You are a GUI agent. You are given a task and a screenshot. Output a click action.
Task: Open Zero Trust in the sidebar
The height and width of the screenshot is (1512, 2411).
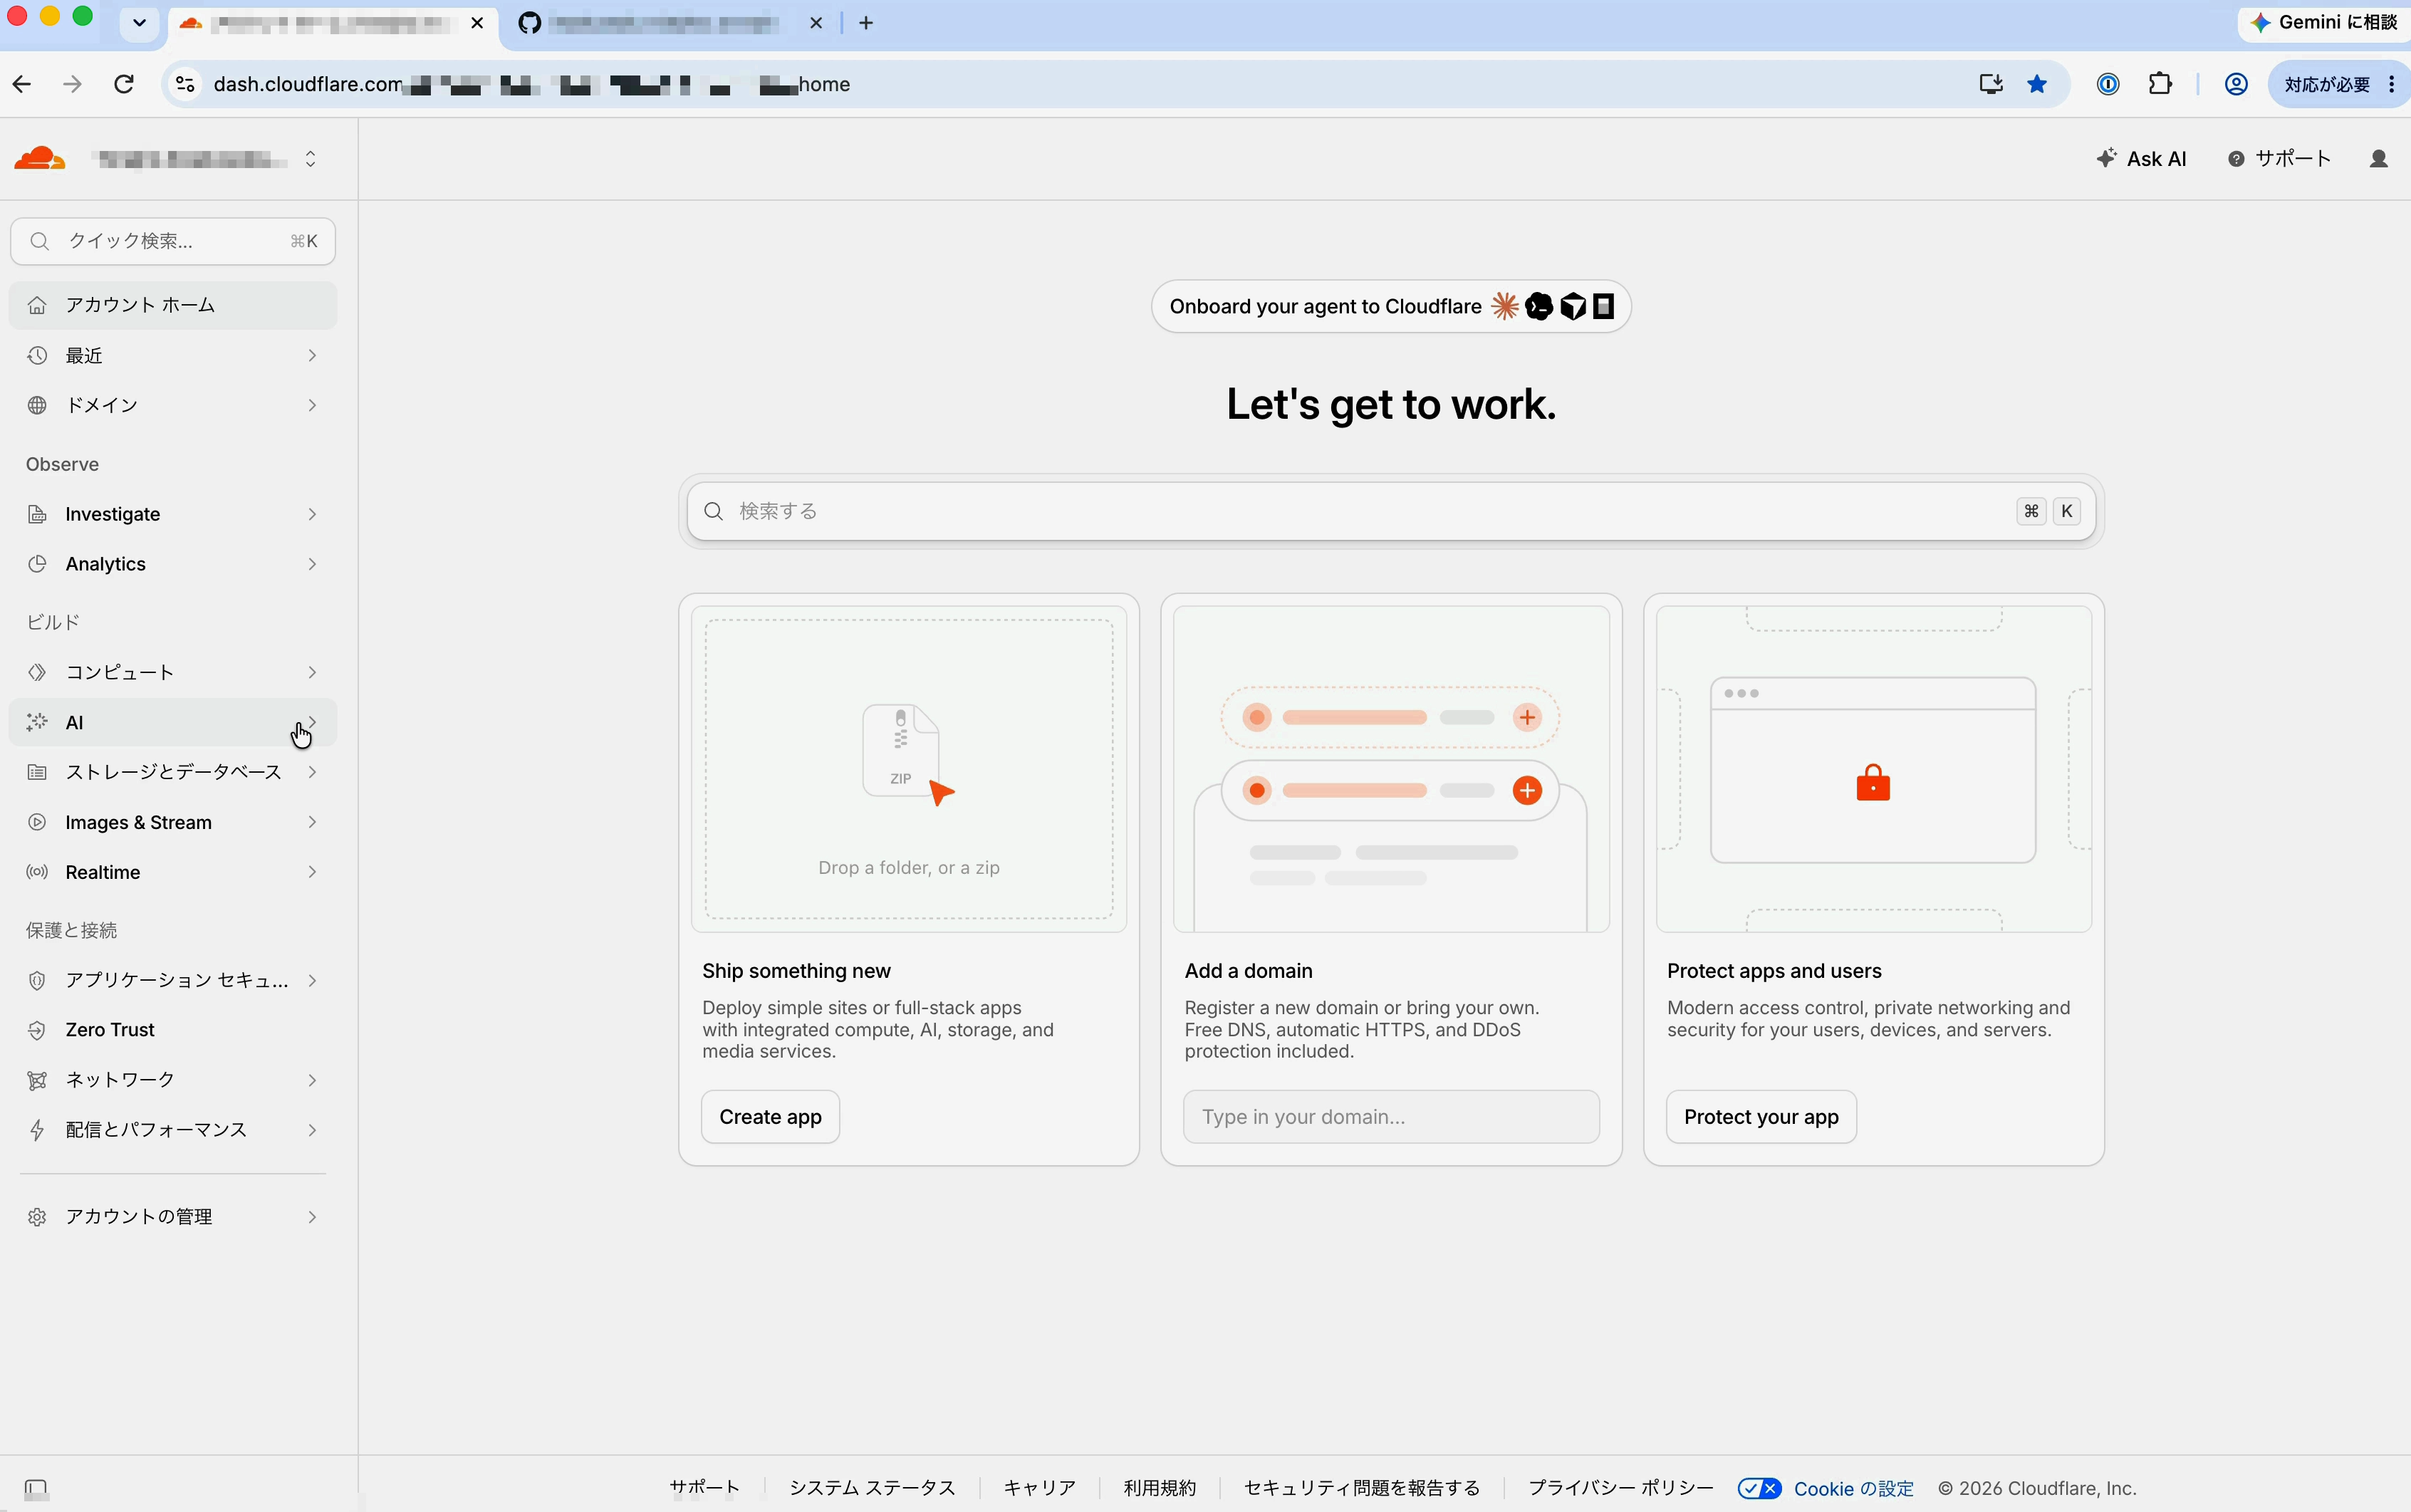pyautogui.click(x=173, y=1030)
